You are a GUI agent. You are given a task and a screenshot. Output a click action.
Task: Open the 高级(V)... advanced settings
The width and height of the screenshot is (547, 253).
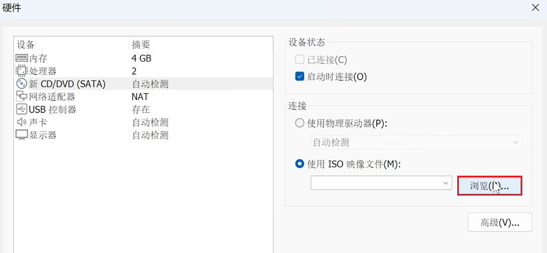499,223
